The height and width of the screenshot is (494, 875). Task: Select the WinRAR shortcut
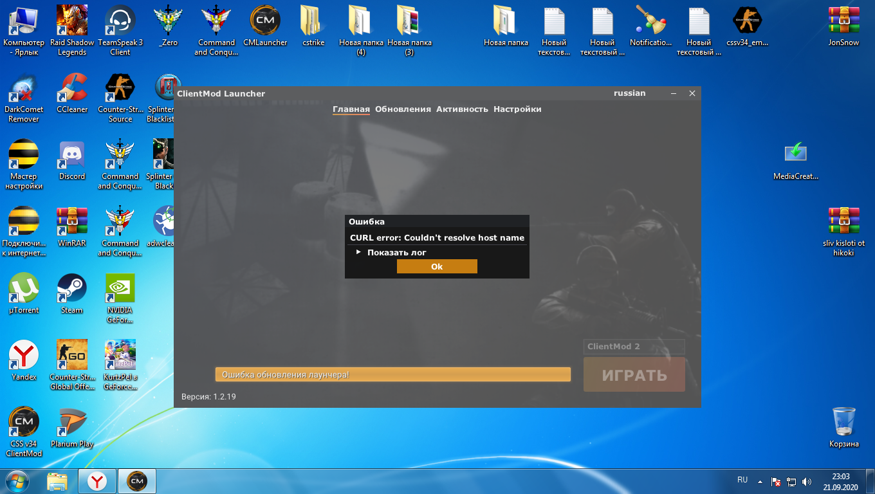[x=72, y=228]
